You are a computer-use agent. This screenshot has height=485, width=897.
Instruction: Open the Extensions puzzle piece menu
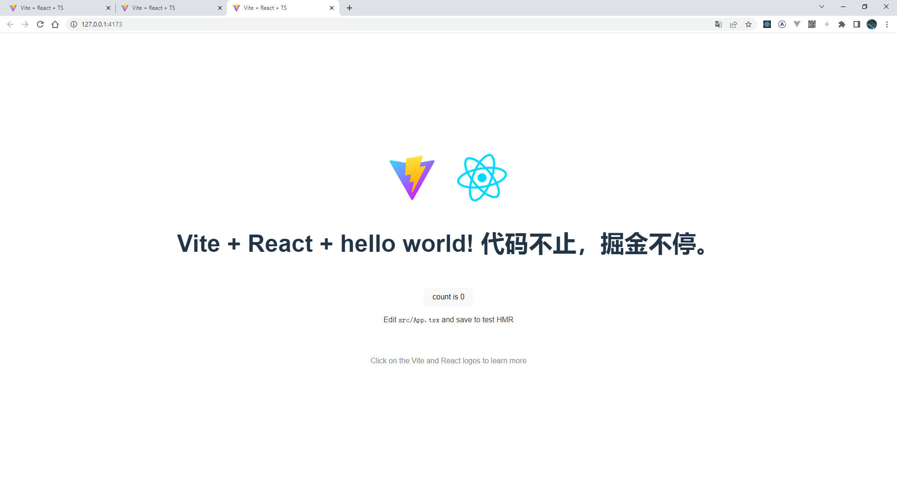point(842,24)
